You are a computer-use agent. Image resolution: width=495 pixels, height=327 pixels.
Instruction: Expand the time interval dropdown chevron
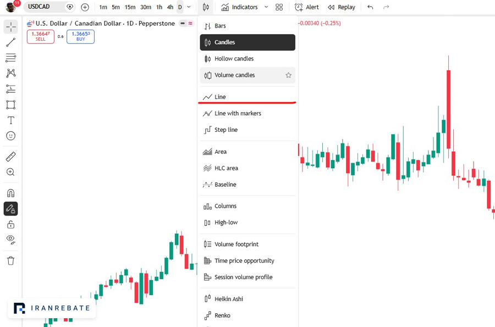(x=189, y=7)
